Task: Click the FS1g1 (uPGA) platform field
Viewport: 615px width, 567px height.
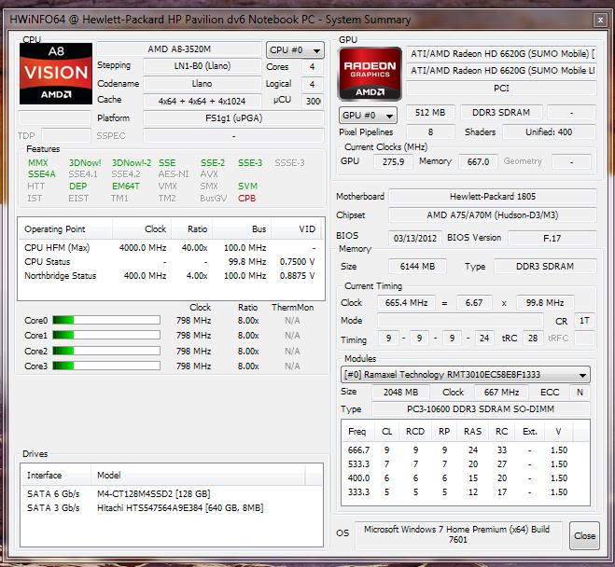Action: pos(233,118)
